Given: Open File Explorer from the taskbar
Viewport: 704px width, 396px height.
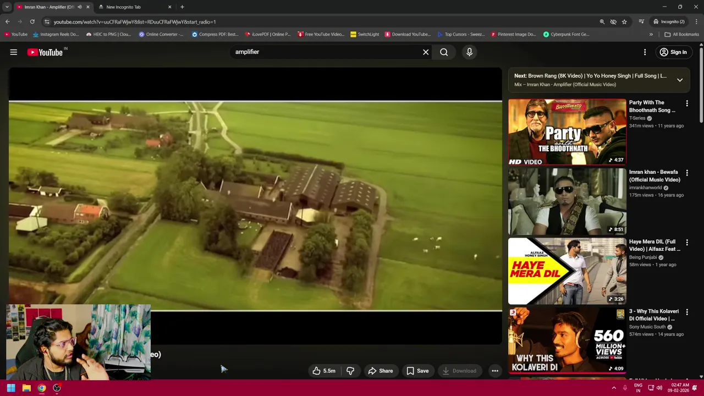Looking at the screenshot, I should click(26, 388).
